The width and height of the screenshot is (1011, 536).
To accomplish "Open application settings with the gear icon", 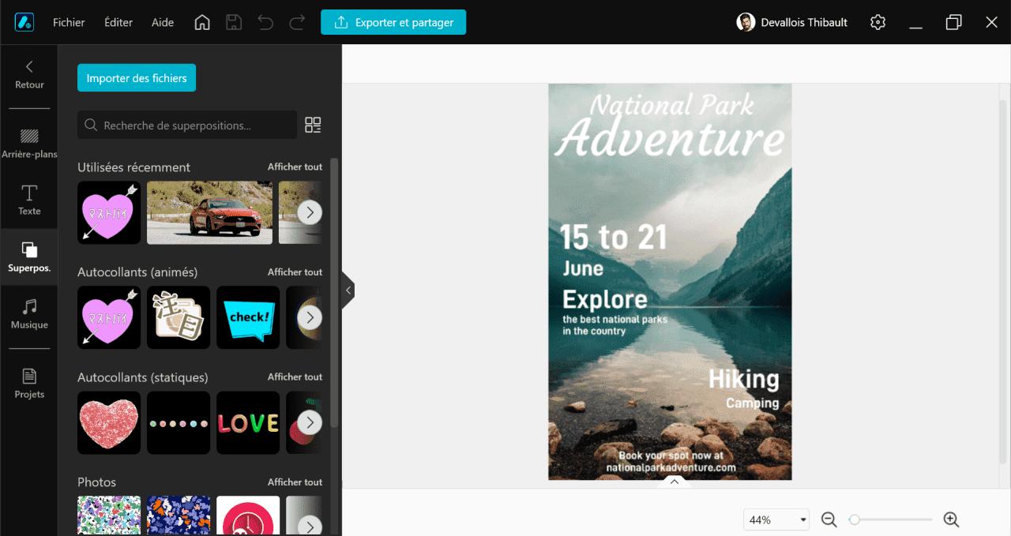I will click(x=878, y=22).
